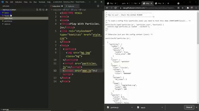Click the New Folder icon in Explorer
Image resolution: width=199 pixels, height=111 pixels.
pos(40,10)
